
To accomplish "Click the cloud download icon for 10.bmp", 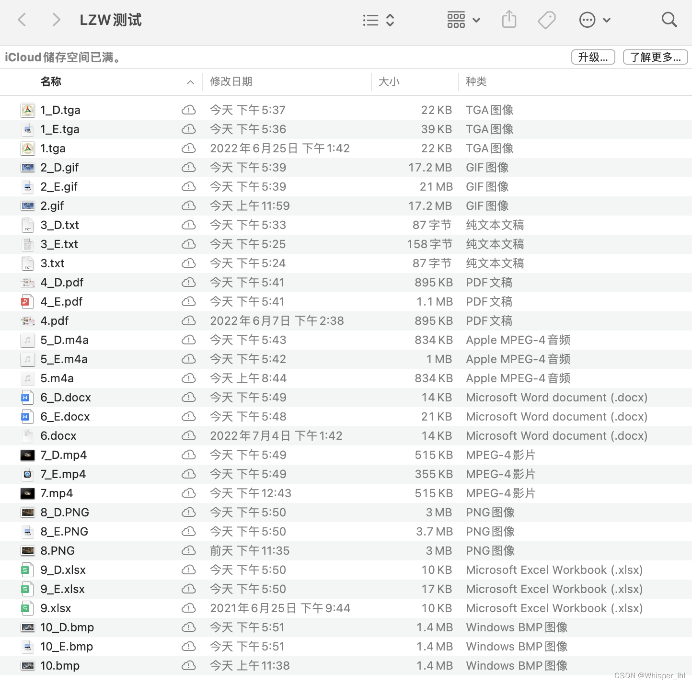I will click(x=189, y=666).
